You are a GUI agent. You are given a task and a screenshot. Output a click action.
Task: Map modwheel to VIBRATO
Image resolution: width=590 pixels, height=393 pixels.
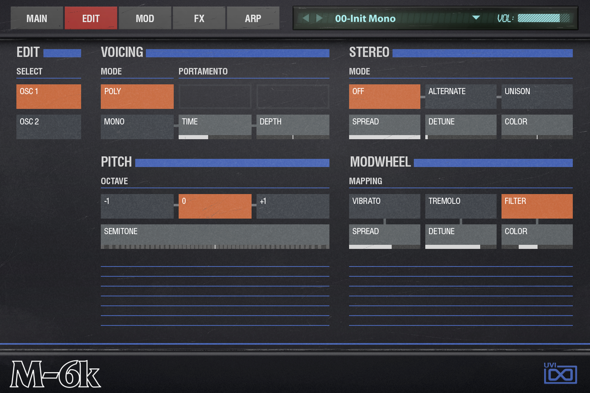(385, 206)
